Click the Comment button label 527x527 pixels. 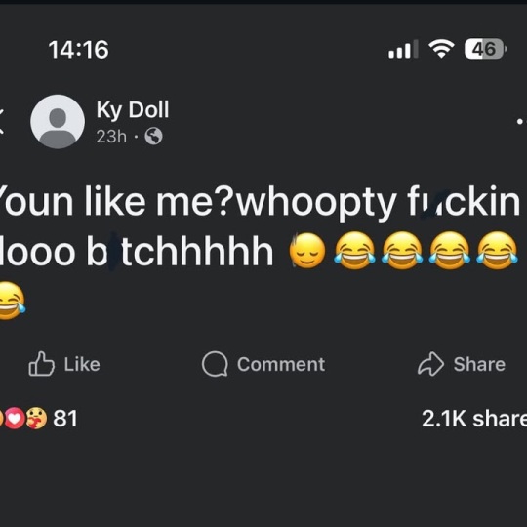(281, 364)
